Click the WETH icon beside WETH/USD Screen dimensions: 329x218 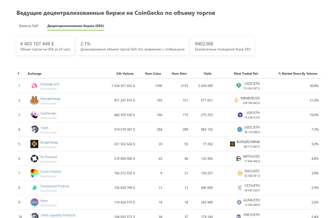coord(239,159)
